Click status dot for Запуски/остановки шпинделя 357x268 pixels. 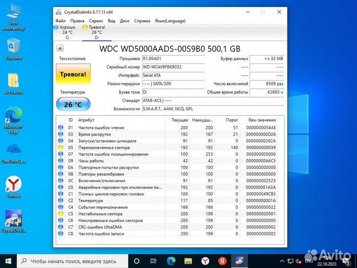60,140
